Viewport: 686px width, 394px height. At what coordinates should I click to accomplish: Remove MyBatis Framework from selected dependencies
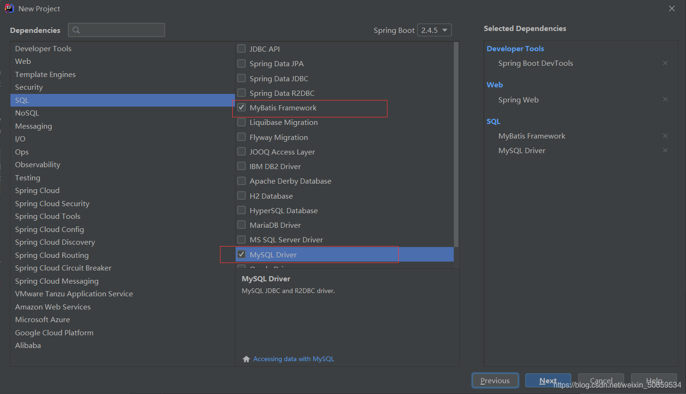[665, 136]
